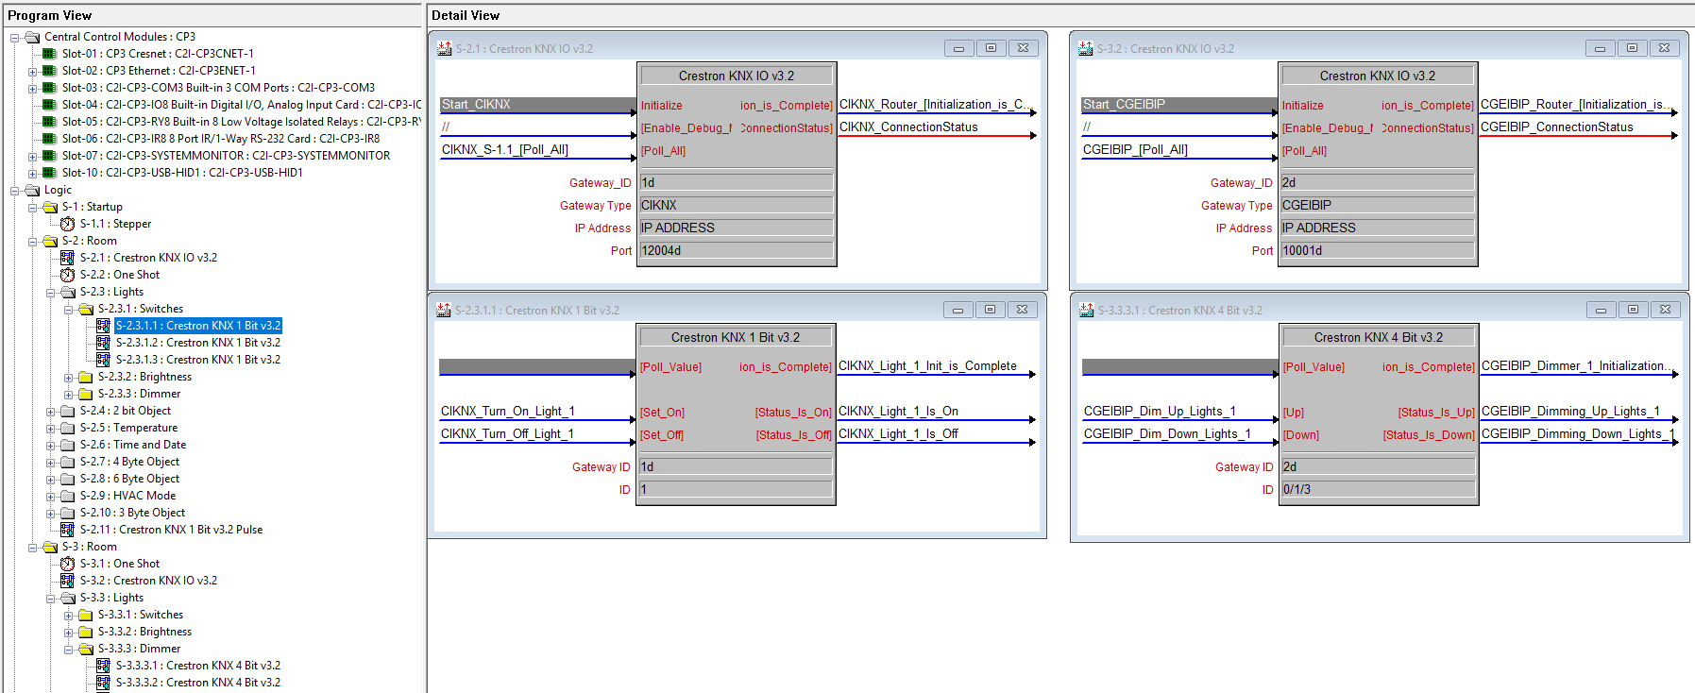This screenshot has width=1695, height=693.
Task: Click the Slot-10 USB-HID1 device icon
Action: 49,173
